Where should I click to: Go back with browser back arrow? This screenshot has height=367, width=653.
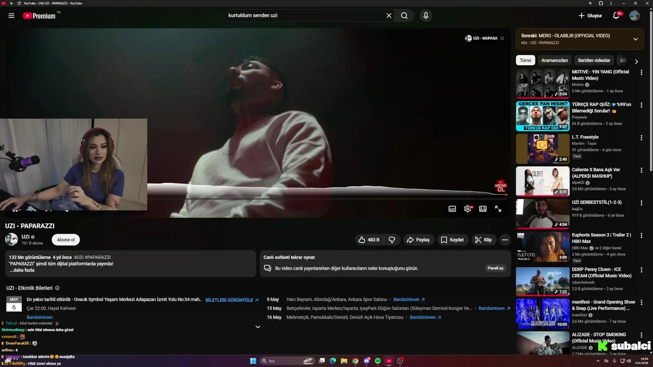pyautogui.click(x=12, y=3)
